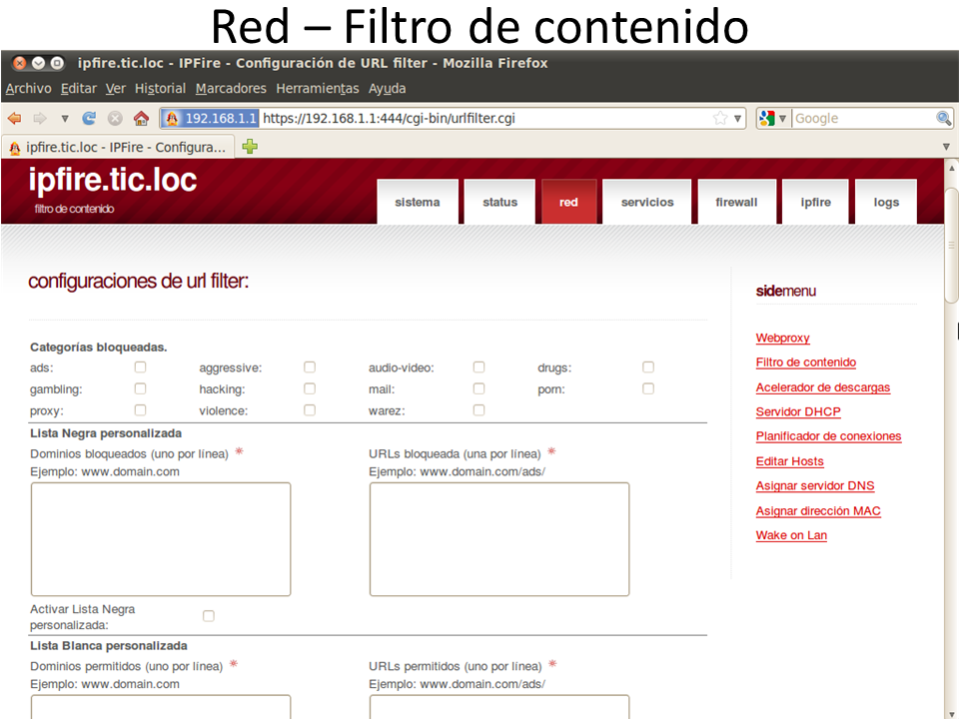Open the Marcadores menu
The width and height of the screenshot is (959, 719).
click(x=231, y=89)
